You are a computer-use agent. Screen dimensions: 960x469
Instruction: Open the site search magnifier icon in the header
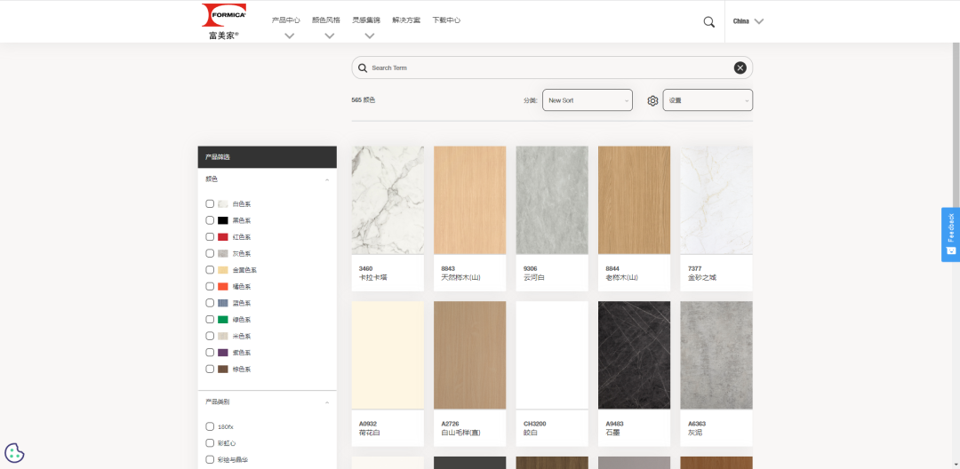[x=709, y=22]
